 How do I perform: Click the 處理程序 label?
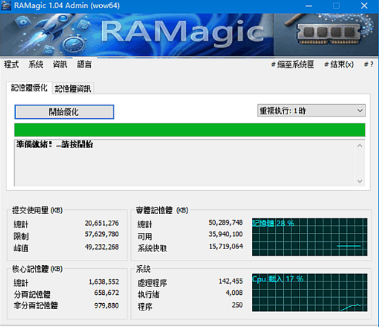tap(152, 283)
